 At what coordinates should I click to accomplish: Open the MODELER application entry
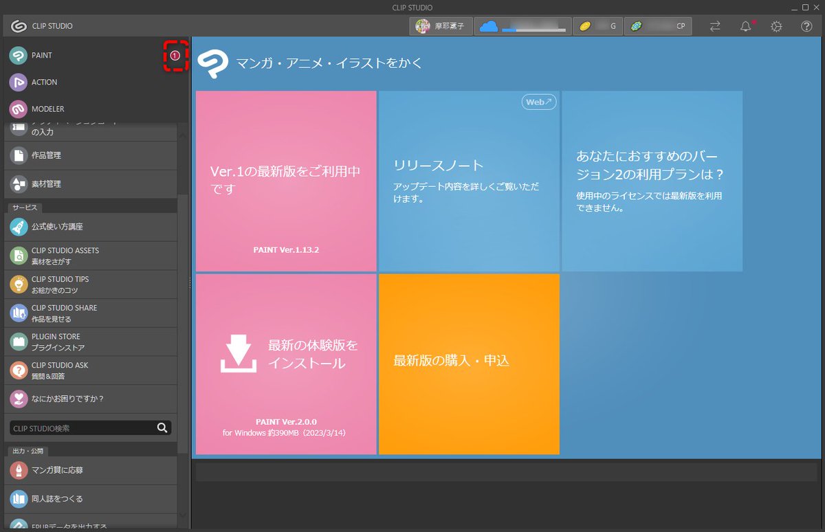[96, 109]
